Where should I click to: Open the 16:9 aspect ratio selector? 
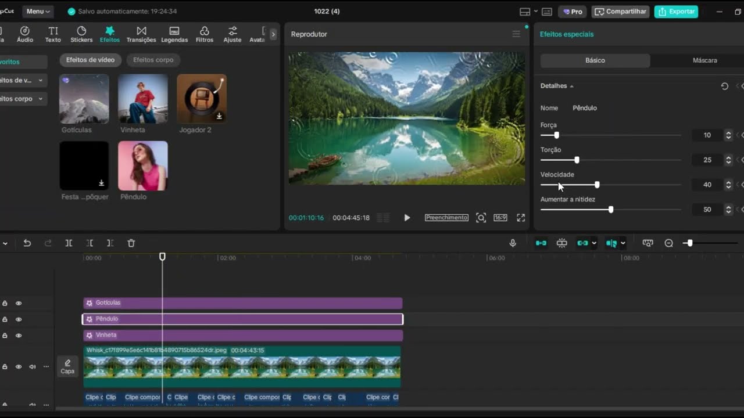click(x=500, y=218)
